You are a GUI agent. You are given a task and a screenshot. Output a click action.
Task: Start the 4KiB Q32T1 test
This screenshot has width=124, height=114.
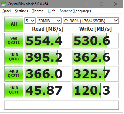[x=14, y=74]
